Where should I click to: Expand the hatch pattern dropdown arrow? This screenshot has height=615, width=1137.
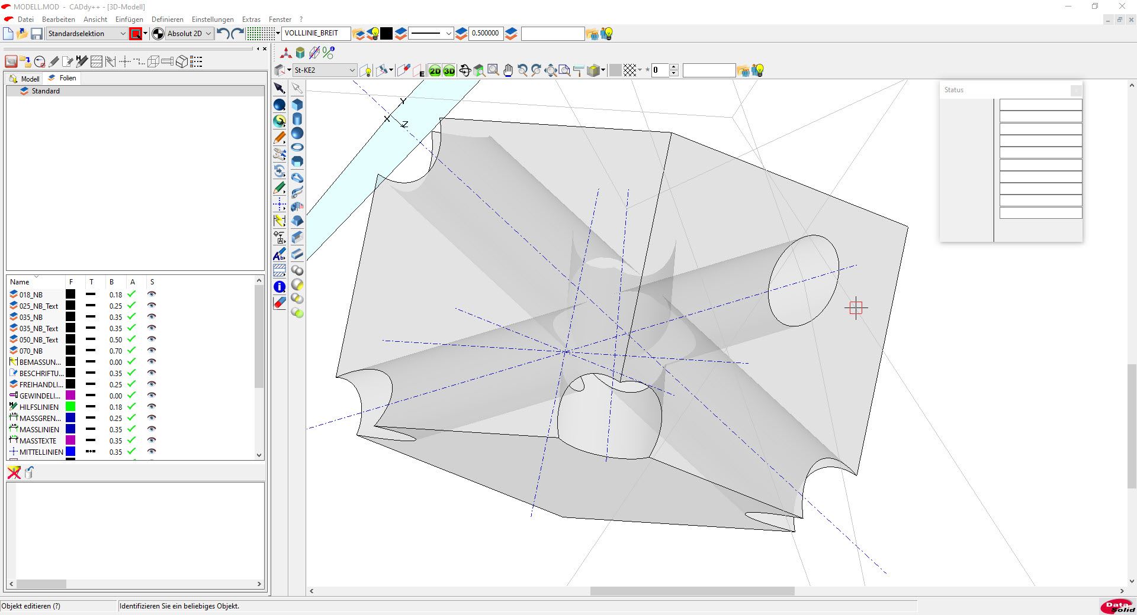click(x=640, y=70)
